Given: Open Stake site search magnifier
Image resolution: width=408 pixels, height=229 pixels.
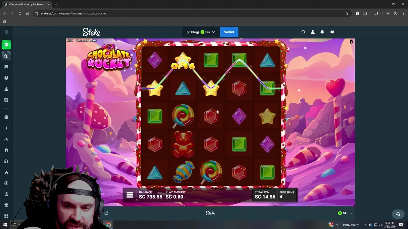Looking at the screenshot, I should click(x=303, y=32).
